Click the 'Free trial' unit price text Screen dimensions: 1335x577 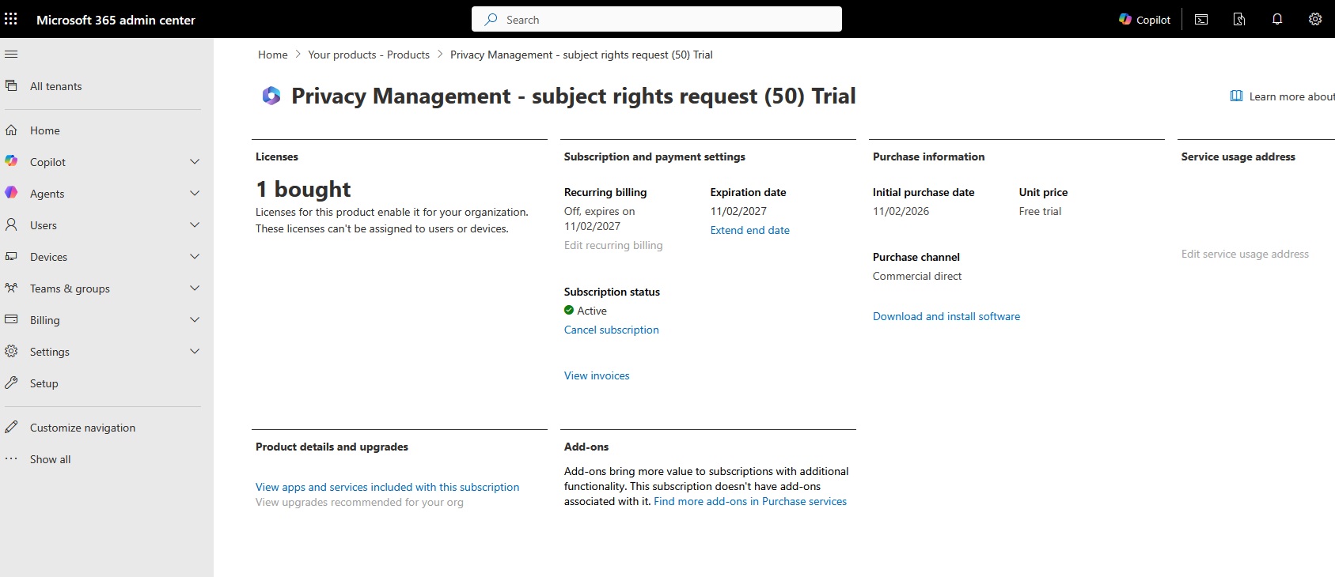(x=1040, y=211)
